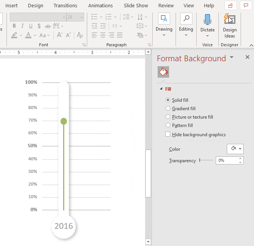254x246 pixels.
Task: Toggle Bold formatting
Action: pos(14,26)
